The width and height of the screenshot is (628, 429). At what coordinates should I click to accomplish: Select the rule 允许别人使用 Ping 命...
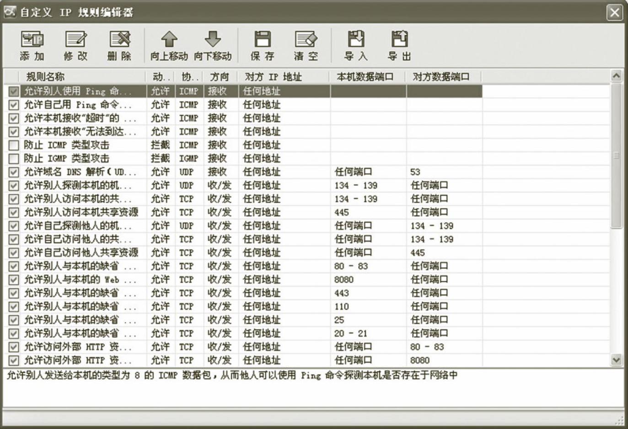pos(78,91)
